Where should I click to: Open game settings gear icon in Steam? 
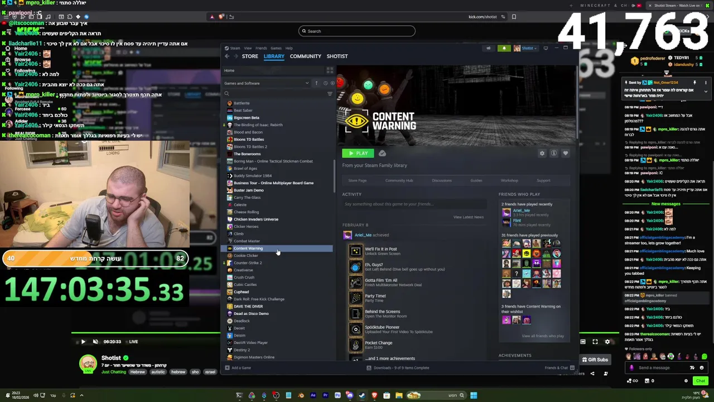[x=542, y=153]
